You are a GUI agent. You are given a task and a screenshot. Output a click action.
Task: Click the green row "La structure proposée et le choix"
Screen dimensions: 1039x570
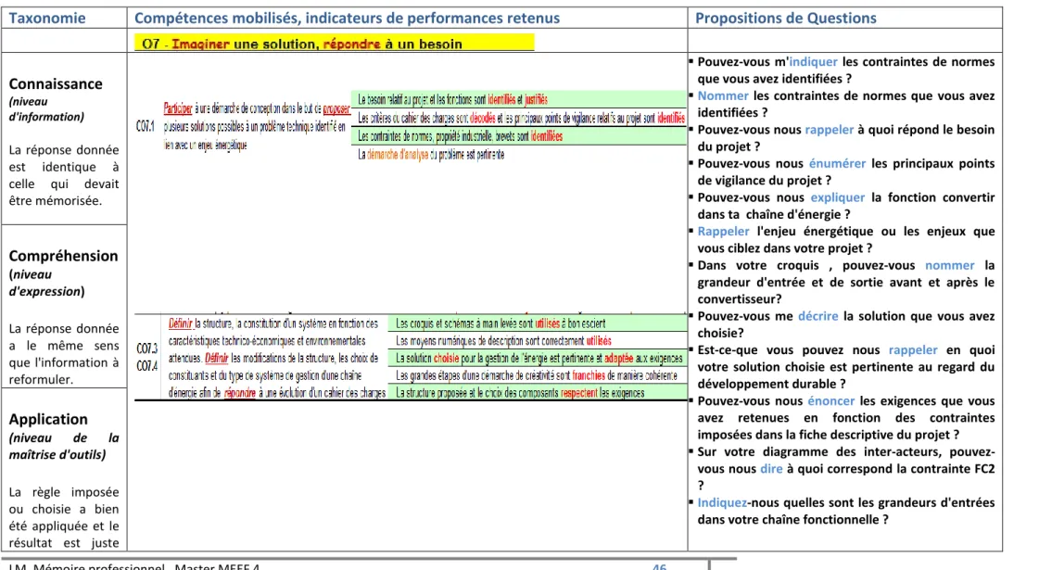(x=538, y=392)
